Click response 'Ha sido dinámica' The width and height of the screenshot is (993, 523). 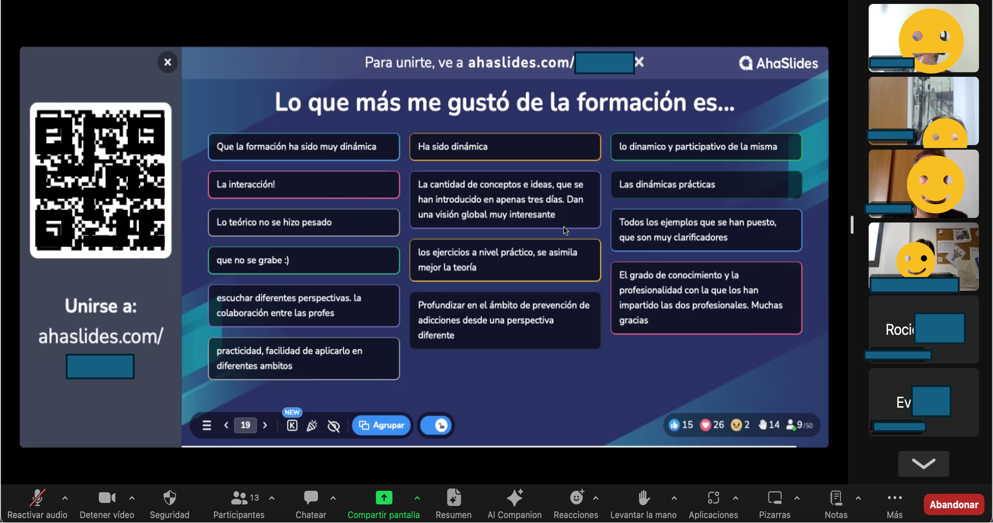click(x=505, y=147)
